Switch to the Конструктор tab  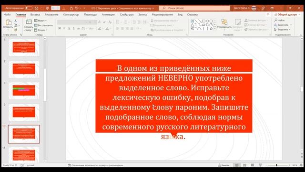coord(71,15)
